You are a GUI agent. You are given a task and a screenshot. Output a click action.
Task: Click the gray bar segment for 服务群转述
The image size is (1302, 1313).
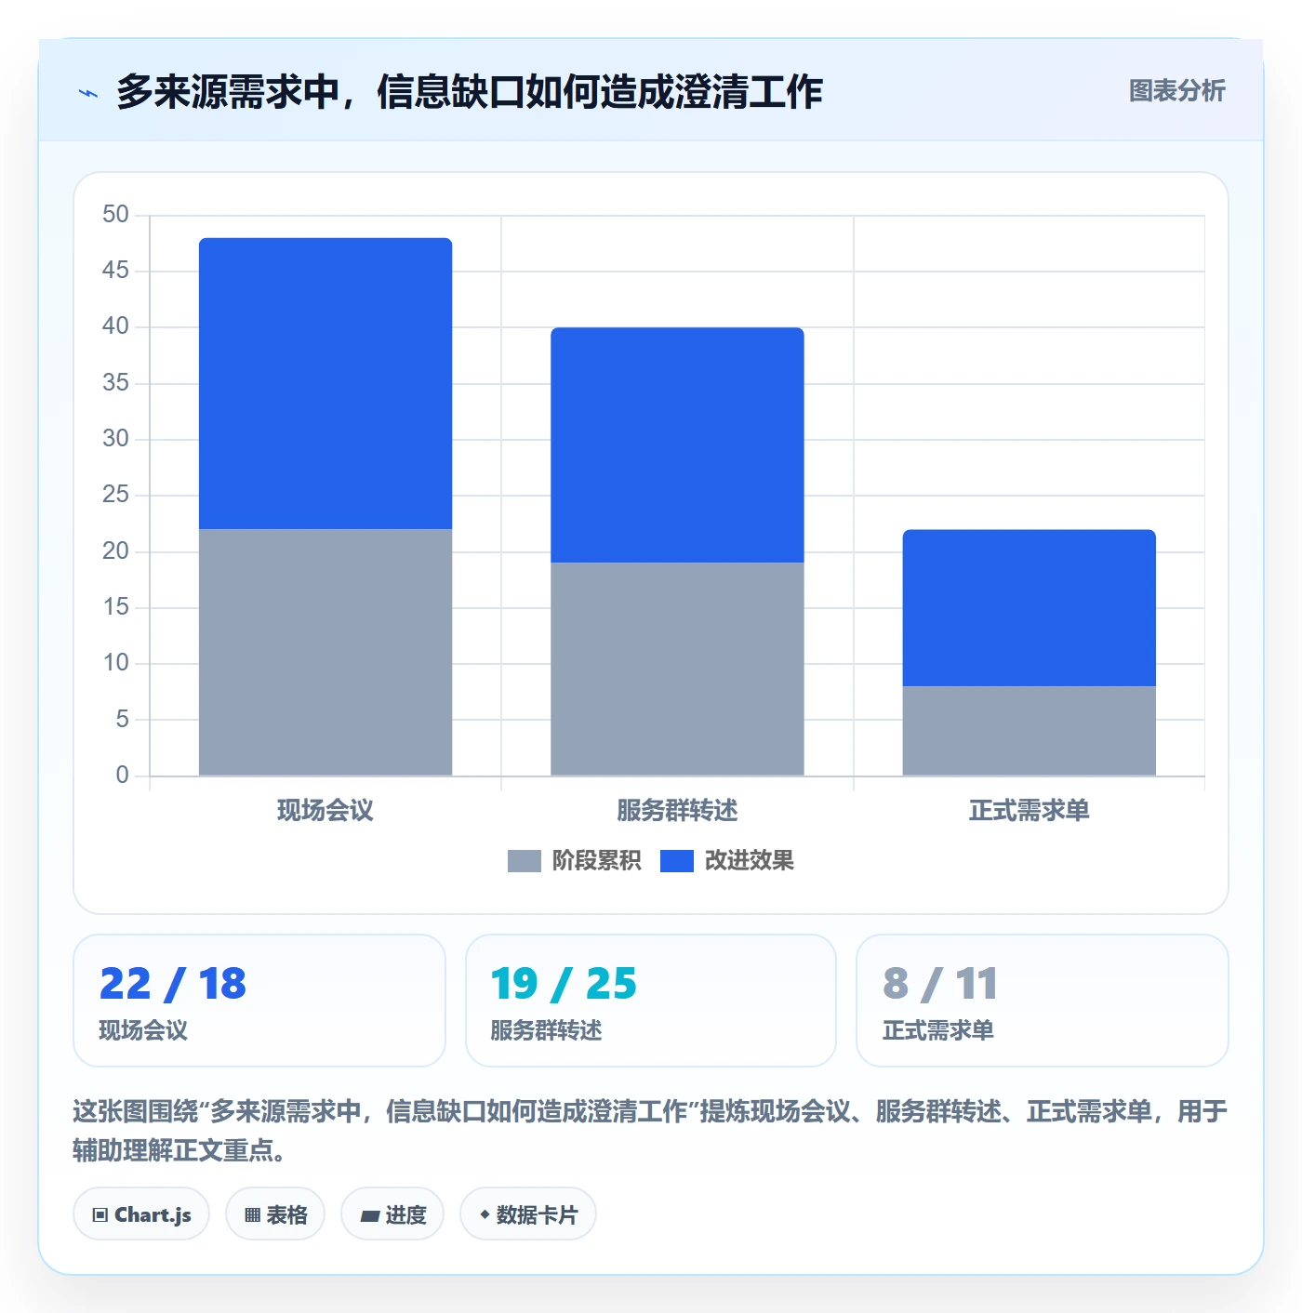click(677, 669)
